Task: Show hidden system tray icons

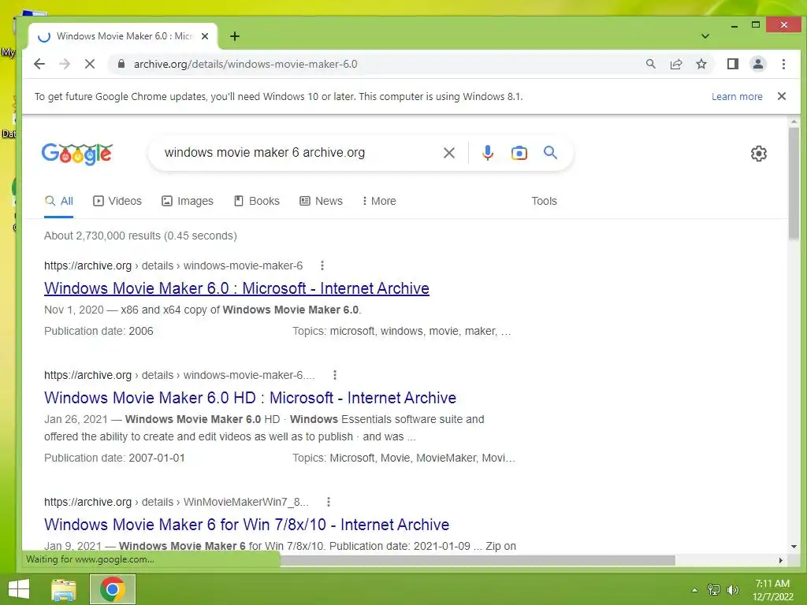Action: tap(694, 590)
